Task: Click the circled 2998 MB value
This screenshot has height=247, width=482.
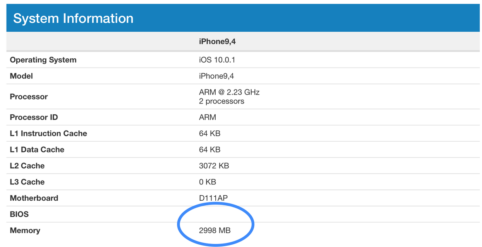Action: pyautogui.click(x=215, y=231)
